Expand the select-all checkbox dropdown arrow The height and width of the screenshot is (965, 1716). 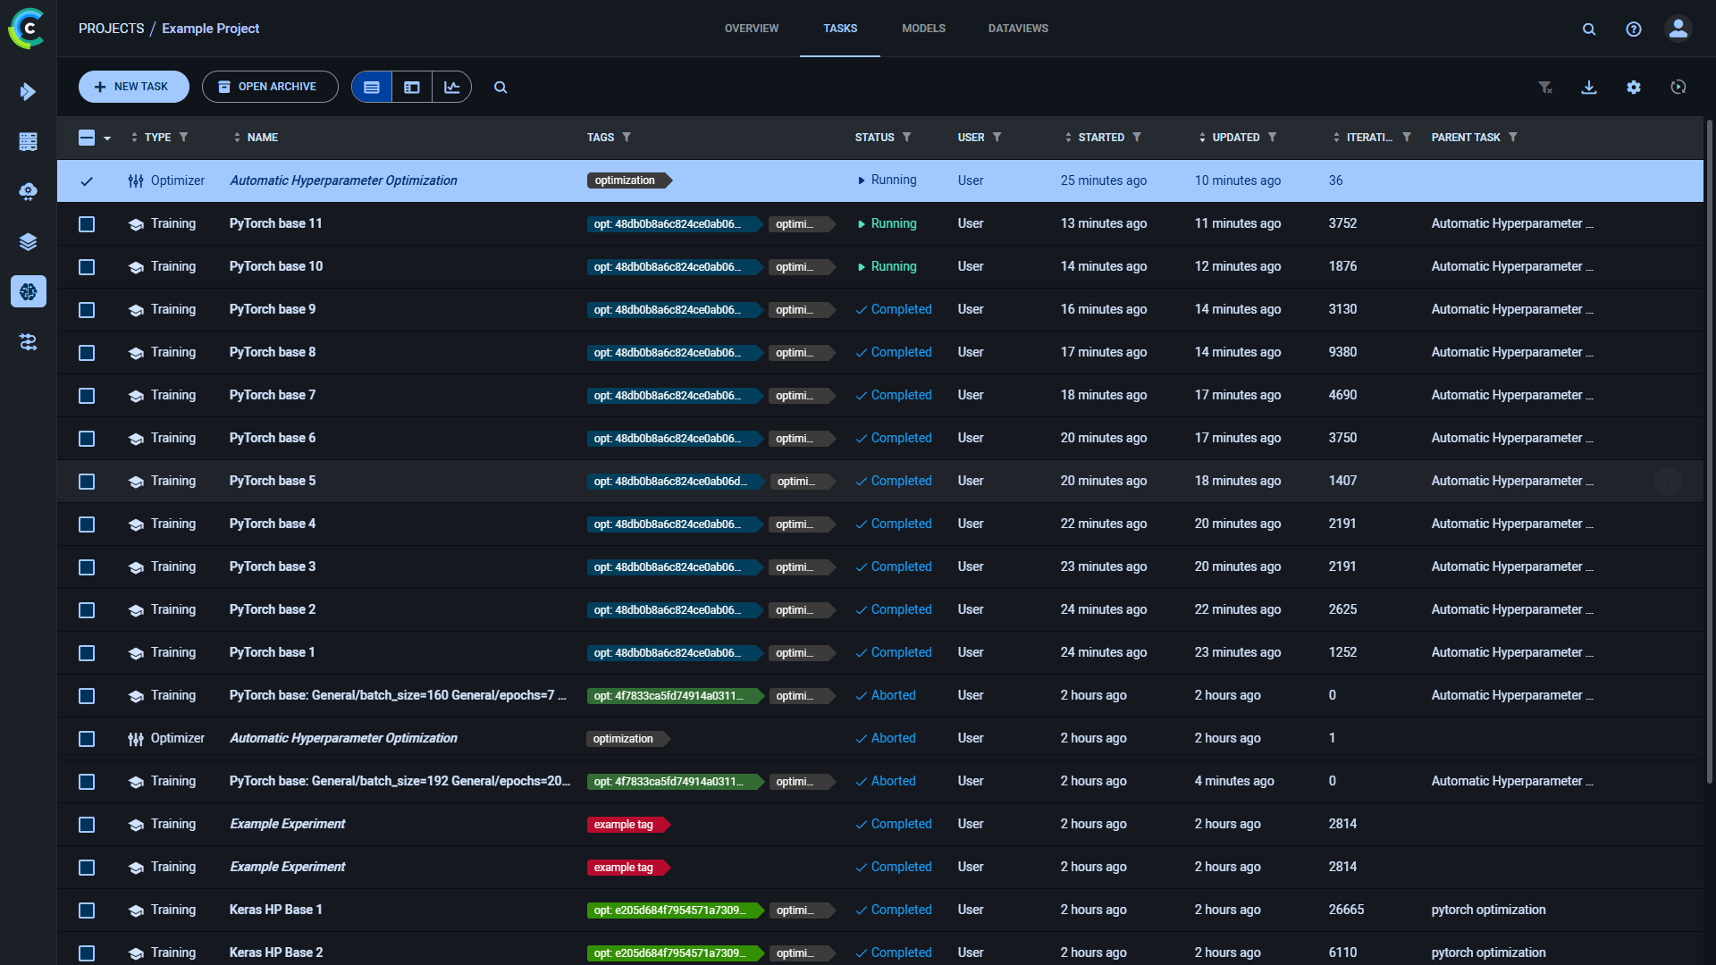(107, 138)
